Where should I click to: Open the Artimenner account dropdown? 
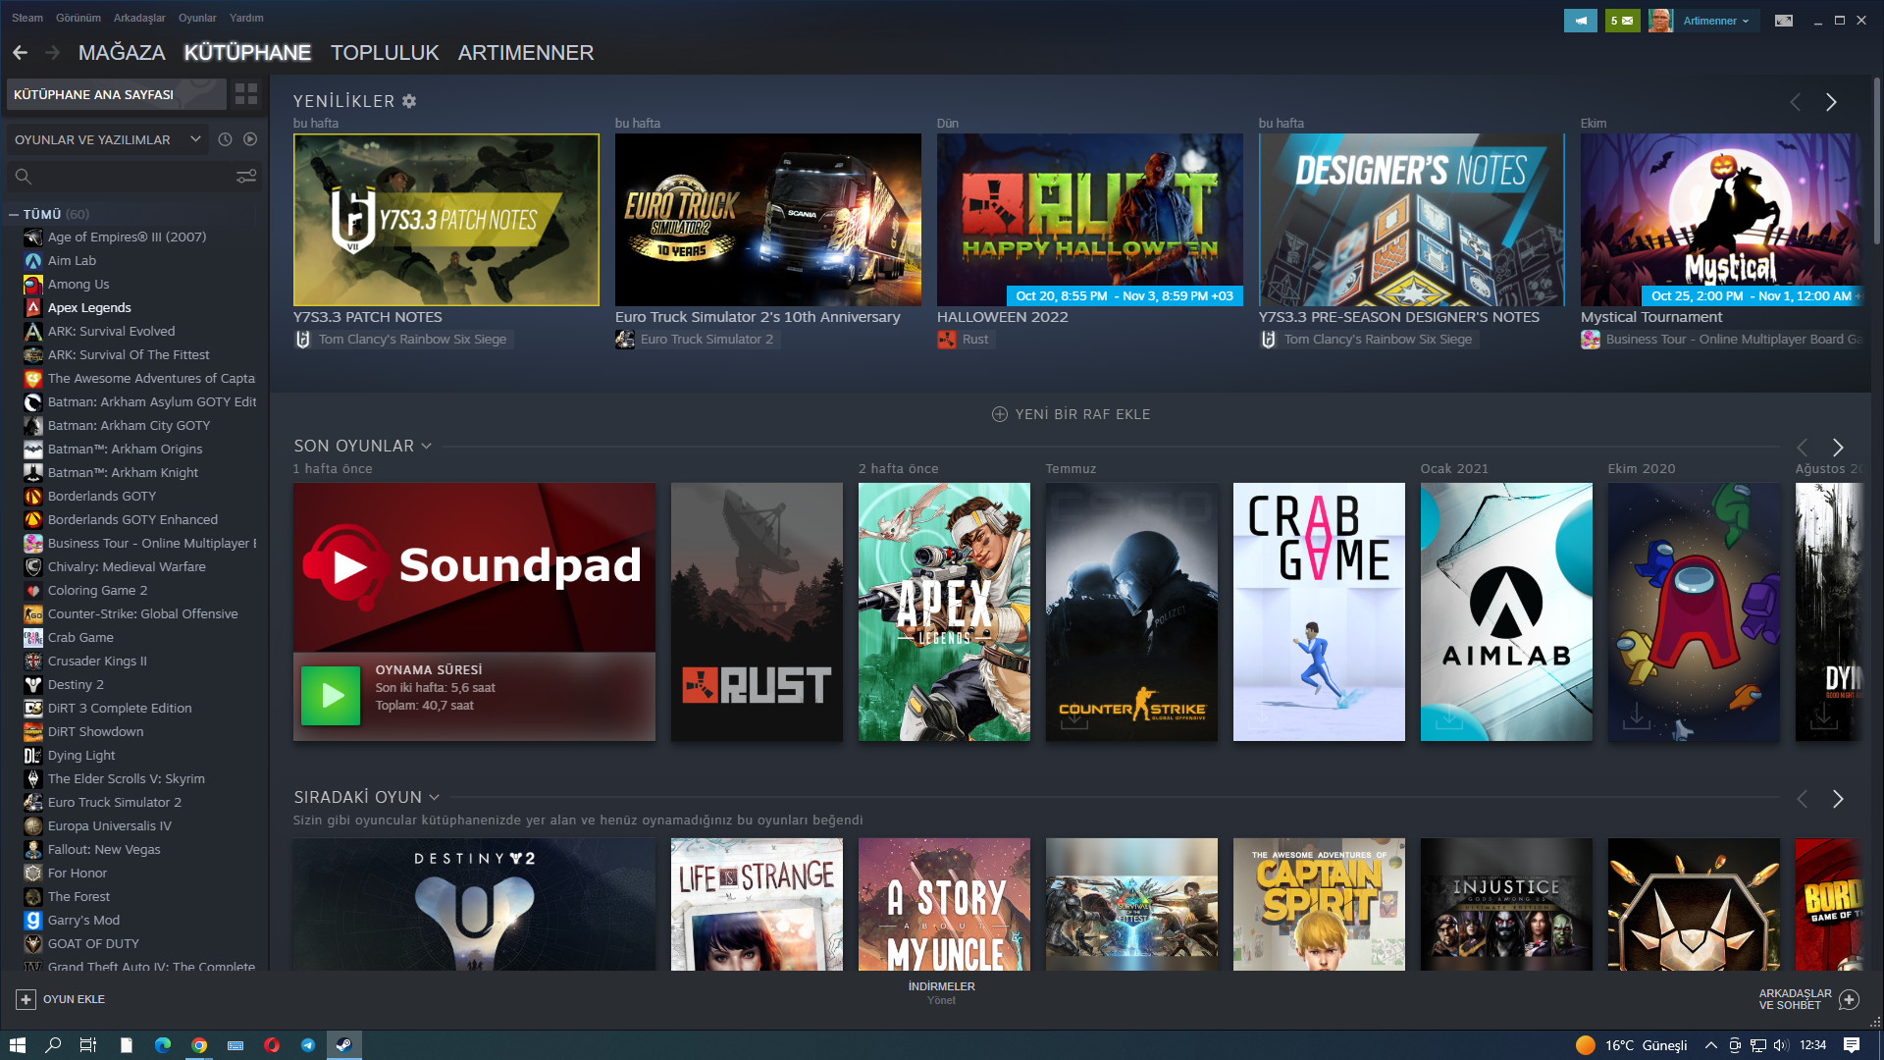click(1716, 21)
